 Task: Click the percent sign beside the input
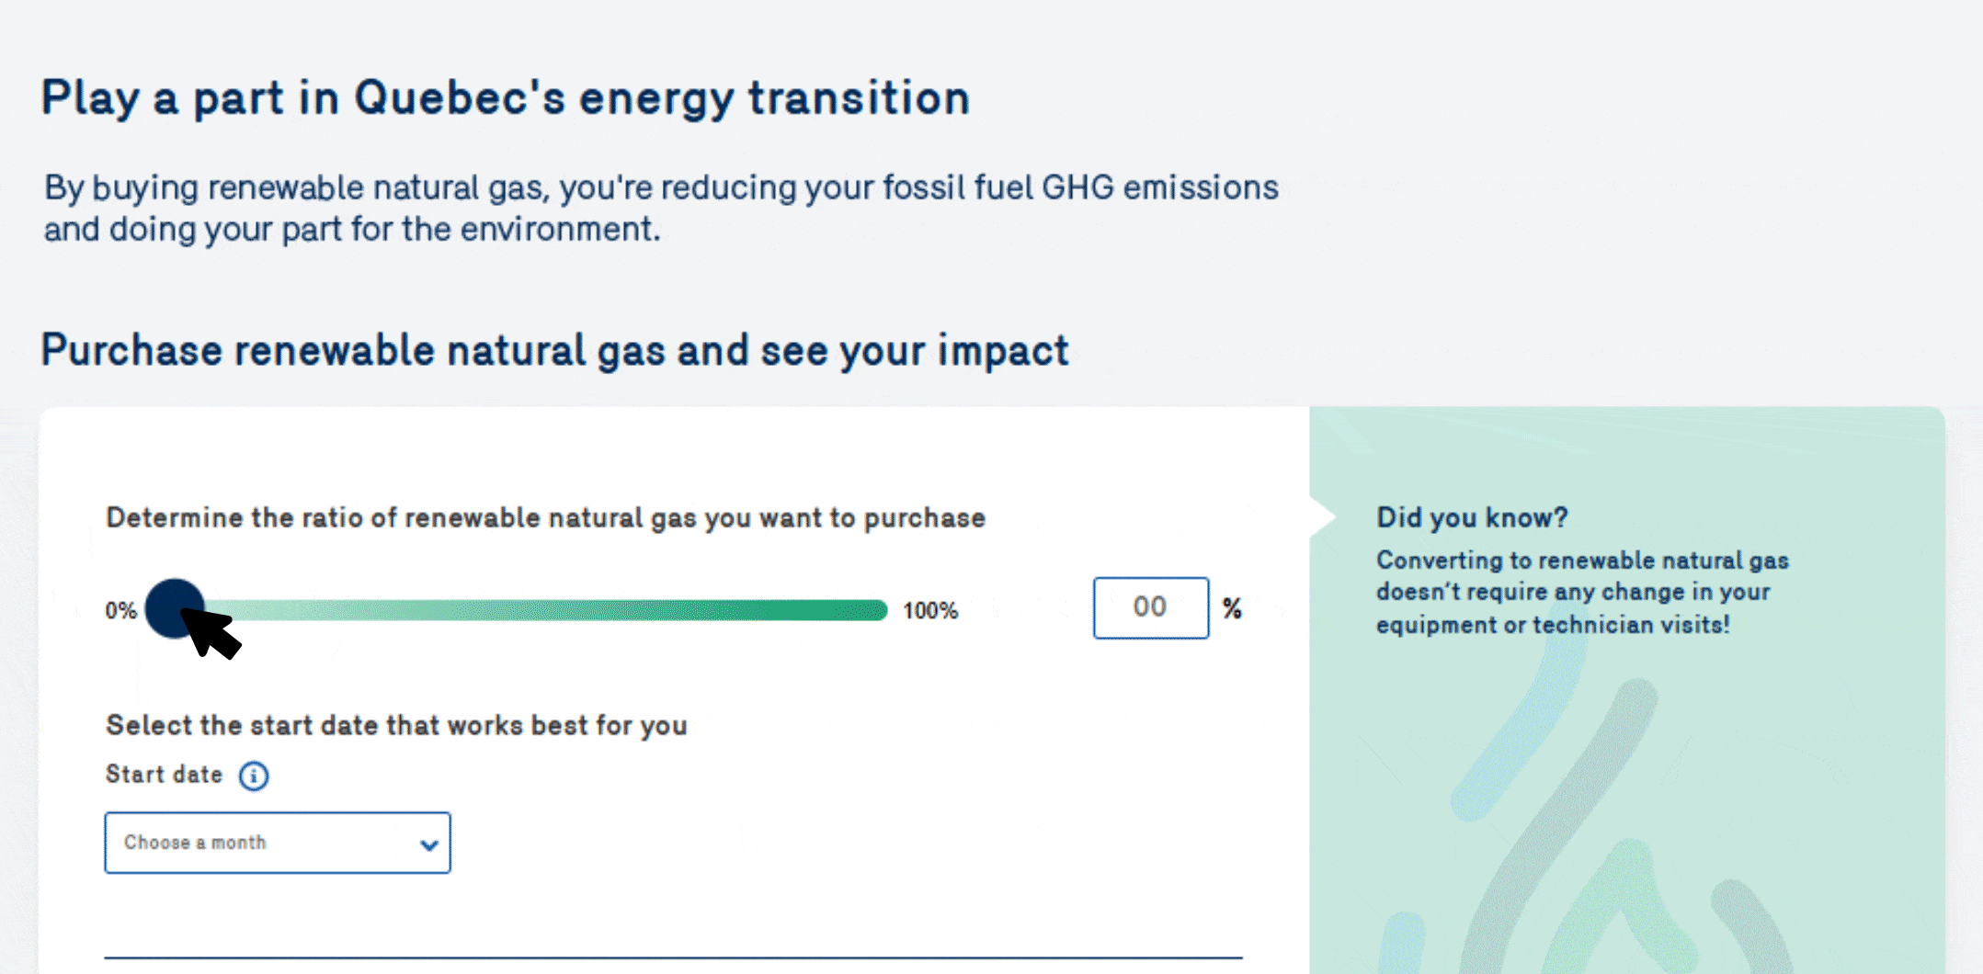point(1232,608)
